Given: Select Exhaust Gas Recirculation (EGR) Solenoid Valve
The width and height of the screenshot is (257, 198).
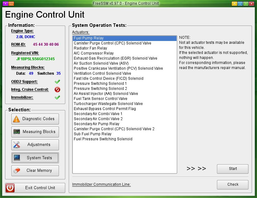Looking at the screenshot, I should pyautogui.click(x=125, y=58).
